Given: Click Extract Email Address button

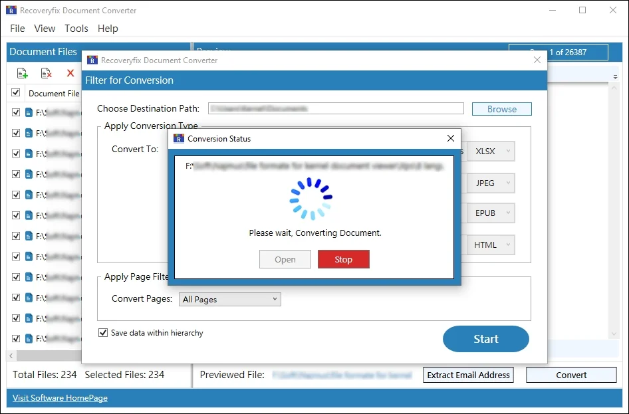Looking at the screenshot, I should [468, 375].
